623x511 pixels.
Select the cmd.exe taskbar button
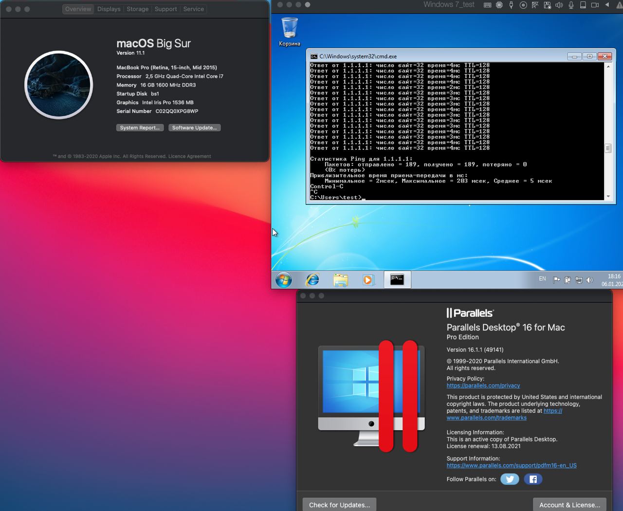[397, 280]
